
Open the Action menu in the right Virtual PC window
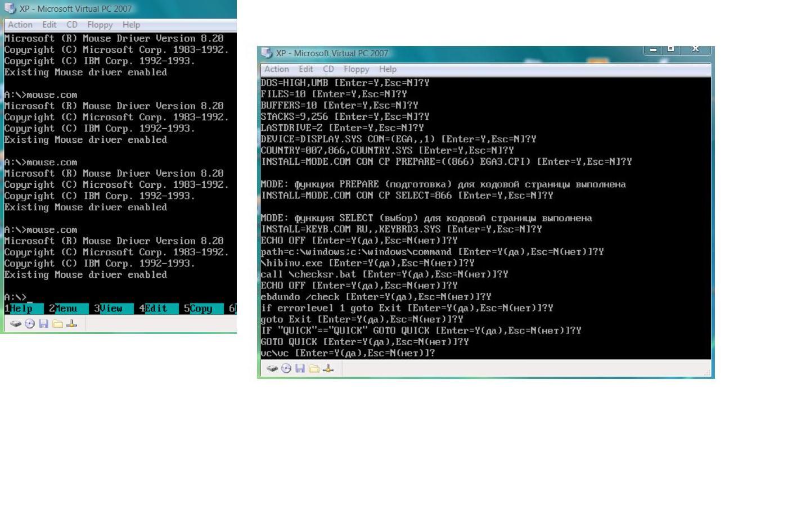tap(277, 69)
